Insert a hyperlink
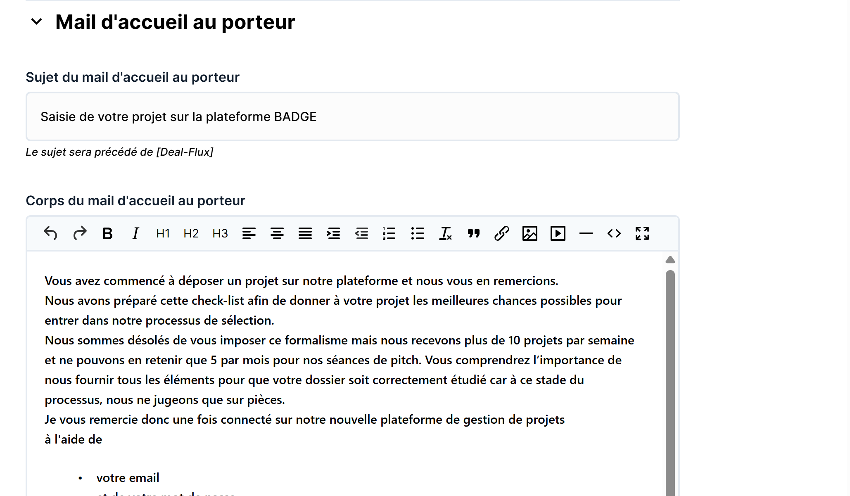This screenshot has height=496, width=850. point(501,233)
